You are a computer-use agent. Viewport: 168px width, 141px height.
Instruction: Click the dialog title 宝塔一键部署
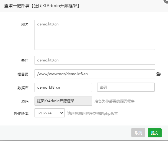(x=17, y=6)
